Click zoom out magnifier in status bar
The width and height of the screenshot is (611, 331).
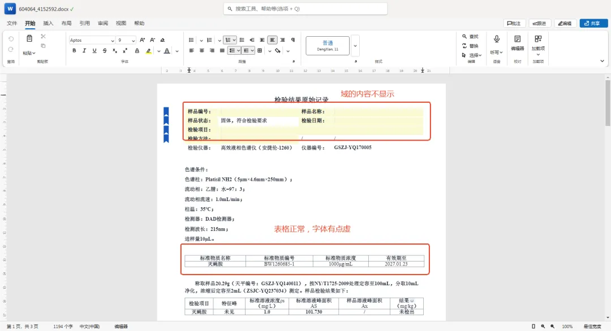coord(543,326)
